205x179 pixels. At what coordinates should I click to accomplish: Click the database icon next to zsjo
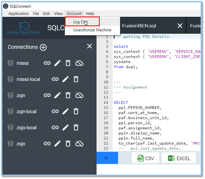coord(10,144)
